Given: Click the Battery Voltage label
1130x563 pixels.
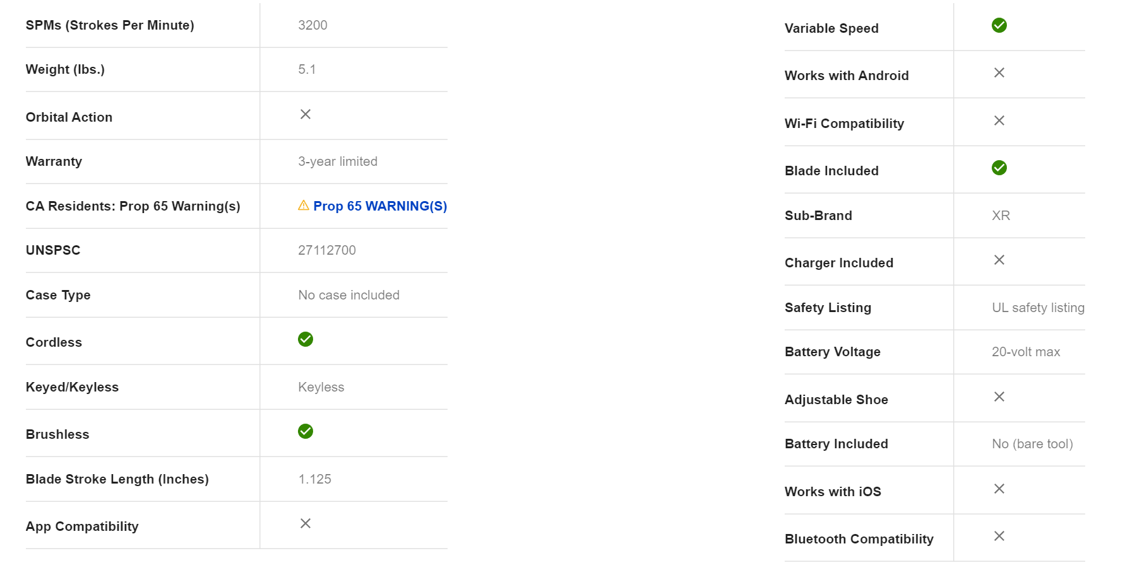Looking at the screenshot, I should pyautogui.click(x=832, y=352).
